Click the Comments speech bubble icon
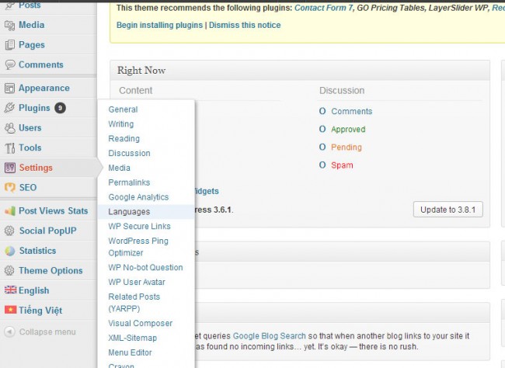This screenshot has height=368, width=505. pos(10,64)
